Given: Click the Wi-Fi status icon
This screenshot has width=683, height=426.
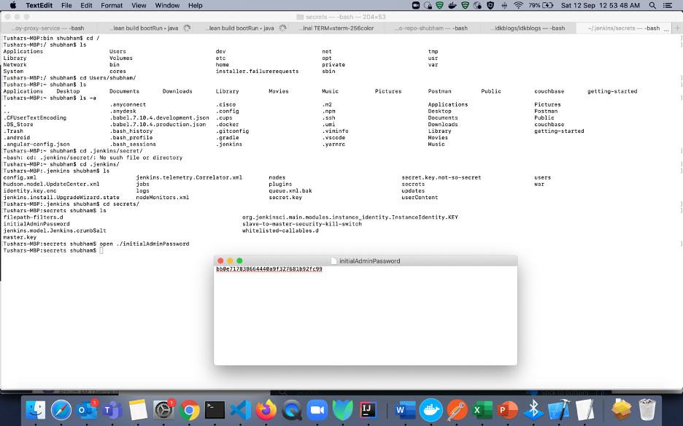Looking at the screenshot, I should (518, 5).
